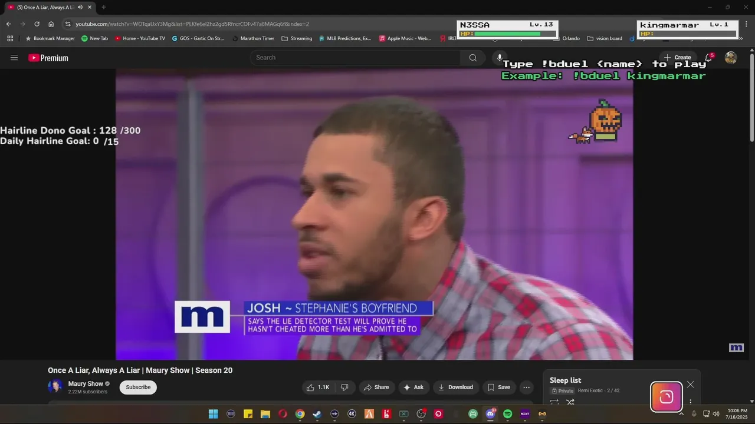Open the site information icon in address bar
This screenshot has height=424, width=755.
67,24
